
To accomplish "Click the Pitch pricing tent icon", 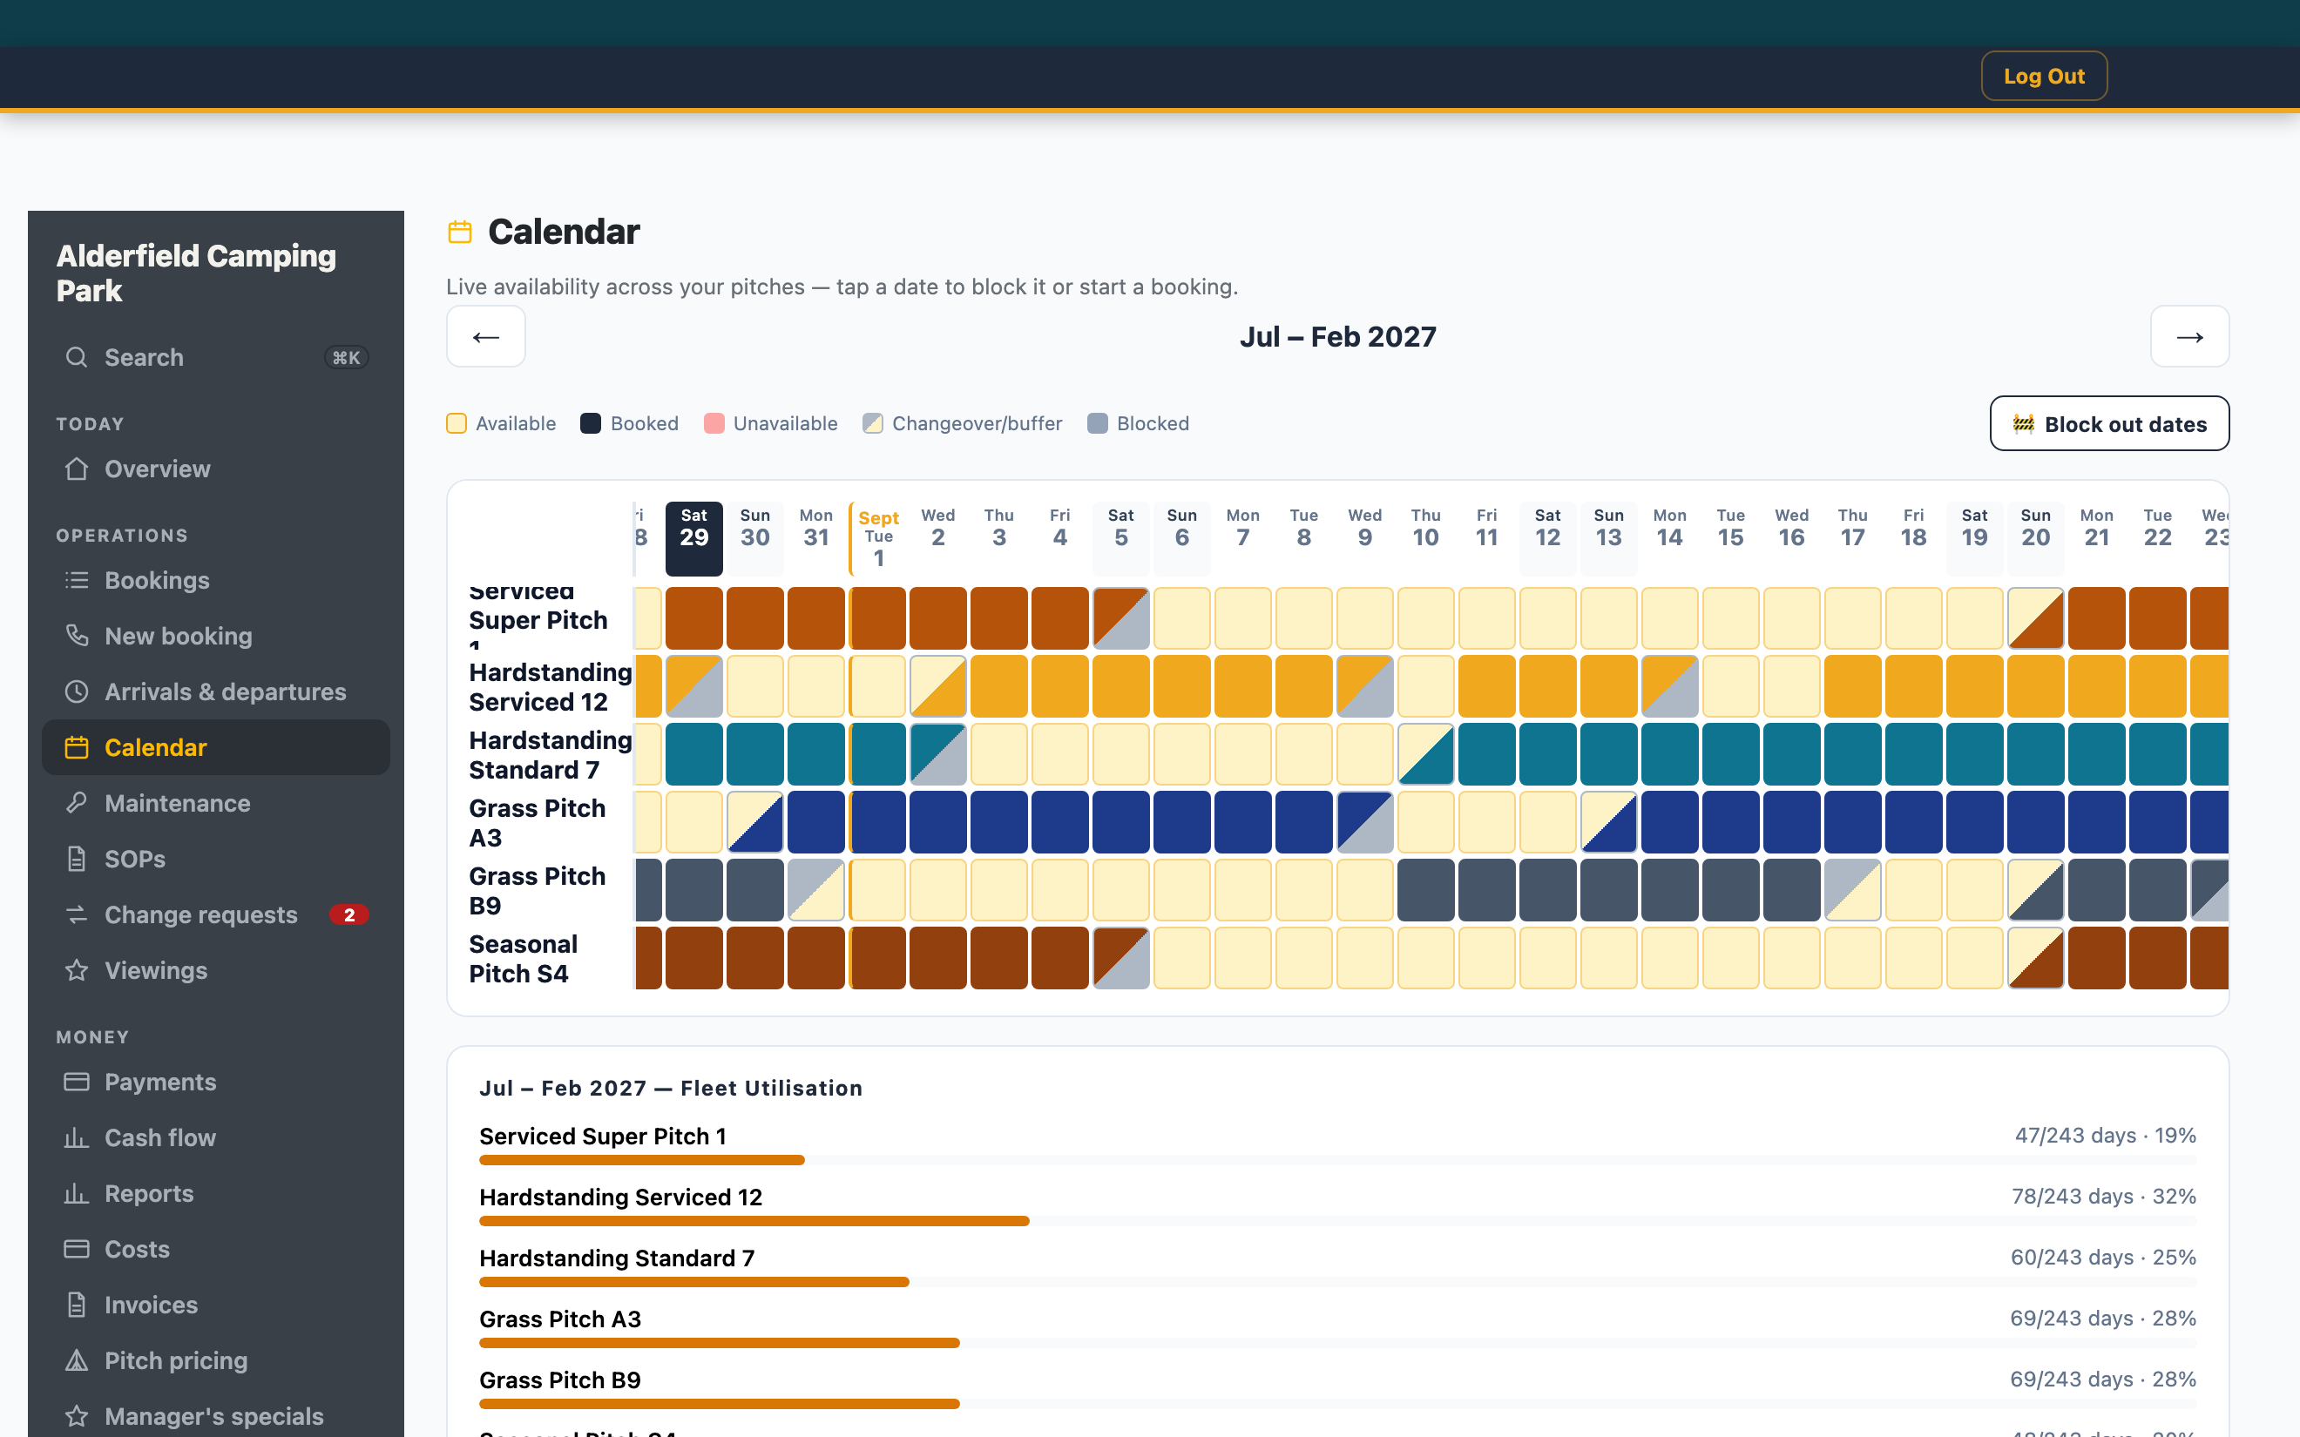I will click(77, 1361).
